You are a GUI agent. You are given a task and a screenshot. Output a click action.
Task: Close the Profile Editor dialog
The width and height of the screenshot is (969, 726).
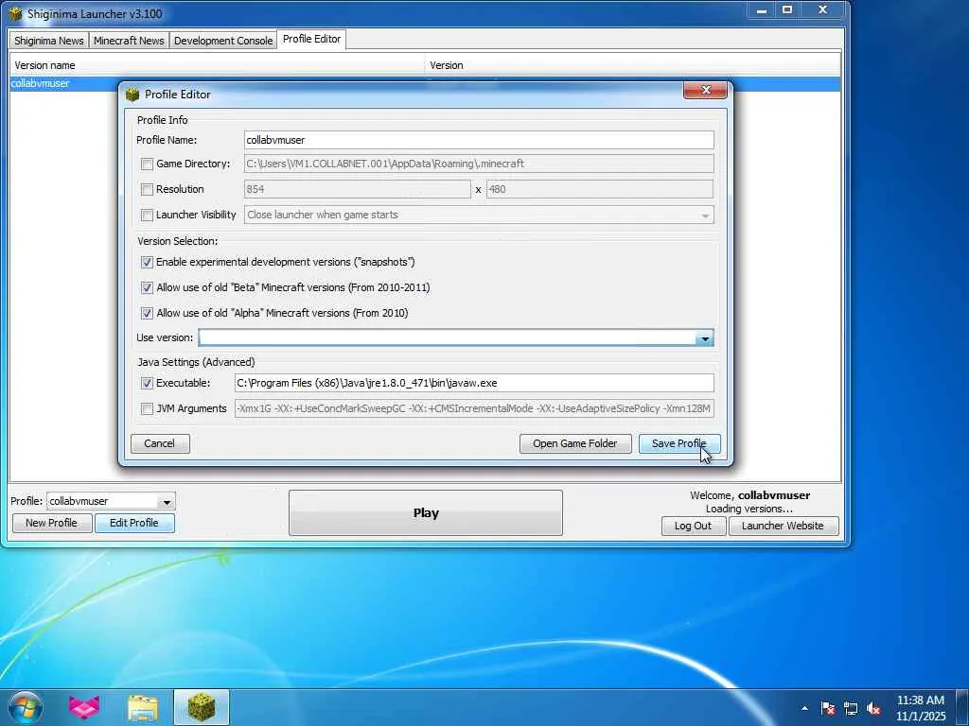(x=705, y=90)
